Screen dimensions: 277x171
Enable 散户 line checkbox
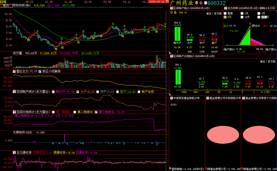(118, 92)
